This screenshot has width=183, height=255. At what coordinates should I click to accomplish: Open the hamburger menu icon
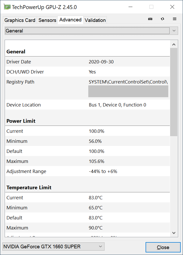pyautogui.click(x=174, y=19)
